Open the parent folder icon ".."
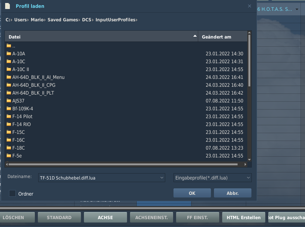The height and width of the screenshot is (227, 305). click(x=9, y=46)
